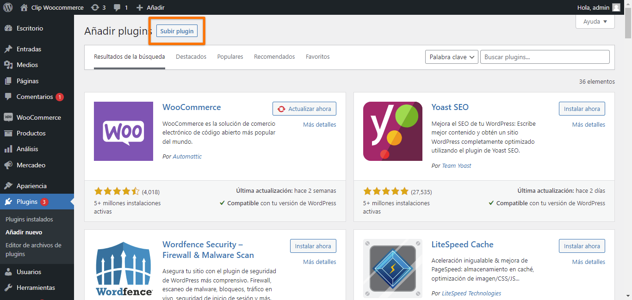Image resolution: width=632 pixels, height=300 pixels.
Task: Open Productos in the sidebar
Action: pyautogui.click(x=31, y=133)
